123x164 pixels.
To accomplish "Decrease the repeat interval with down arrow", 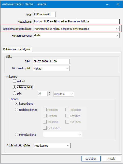I will coord(50,95).
